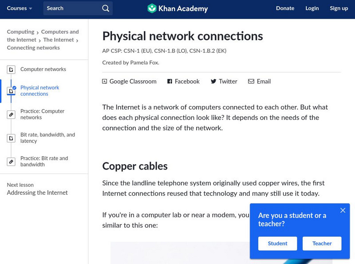
Task: Click the Sign up link
Action: tap(339, 8)
